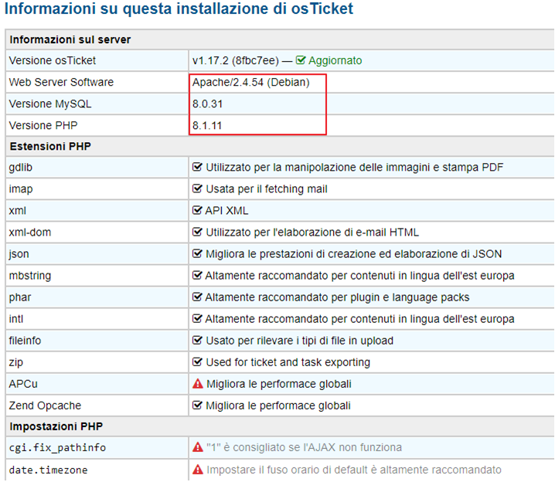Click the '"1" è consigliato se l'AJAX' message
This screenshot has height=482, width=555.
tap(304, 447)
